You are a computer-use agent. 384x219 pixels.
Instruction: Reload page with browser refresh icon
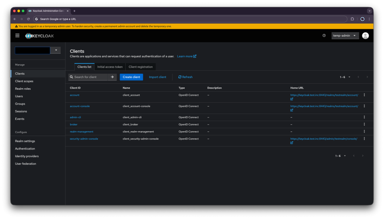(x=28, y=19)
